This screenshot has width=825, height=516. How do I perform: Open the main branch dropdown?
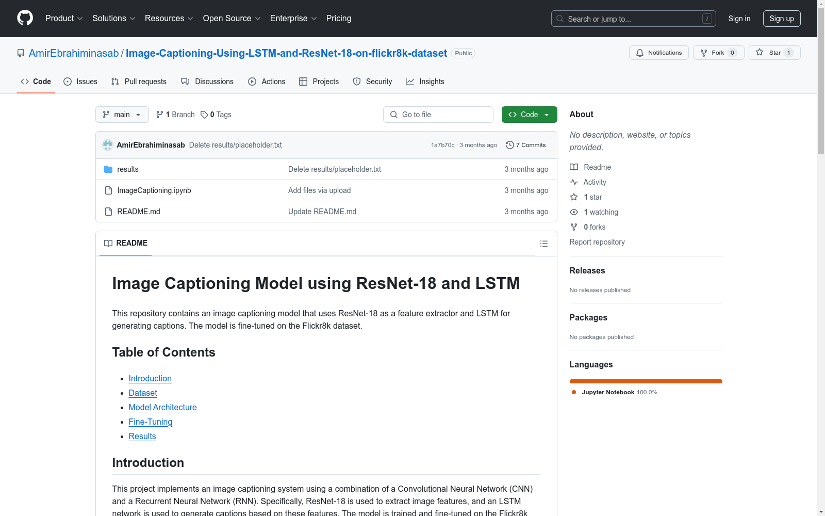click(x=122, y=115)
